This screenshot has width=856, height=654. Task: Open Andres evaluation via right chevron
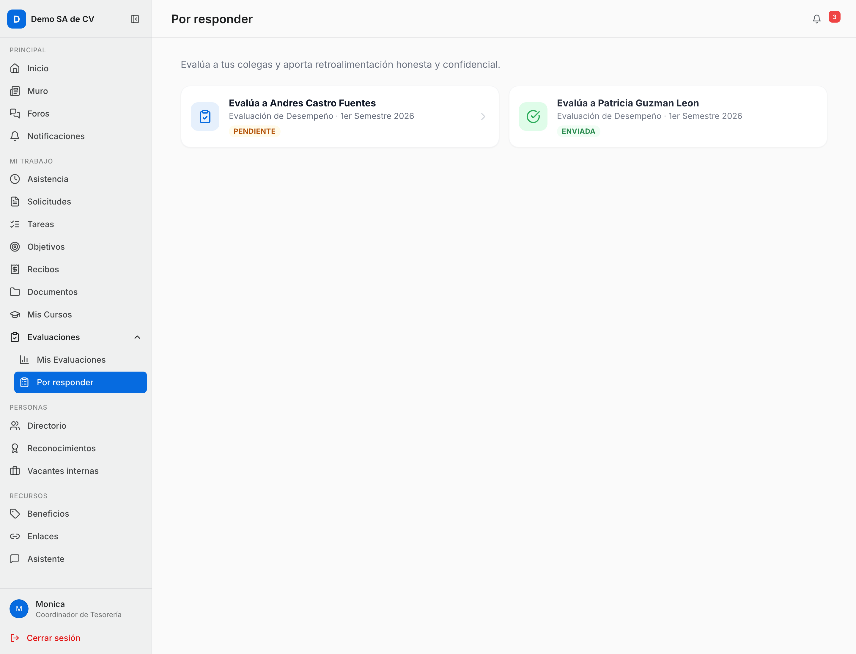coord(483,117)
